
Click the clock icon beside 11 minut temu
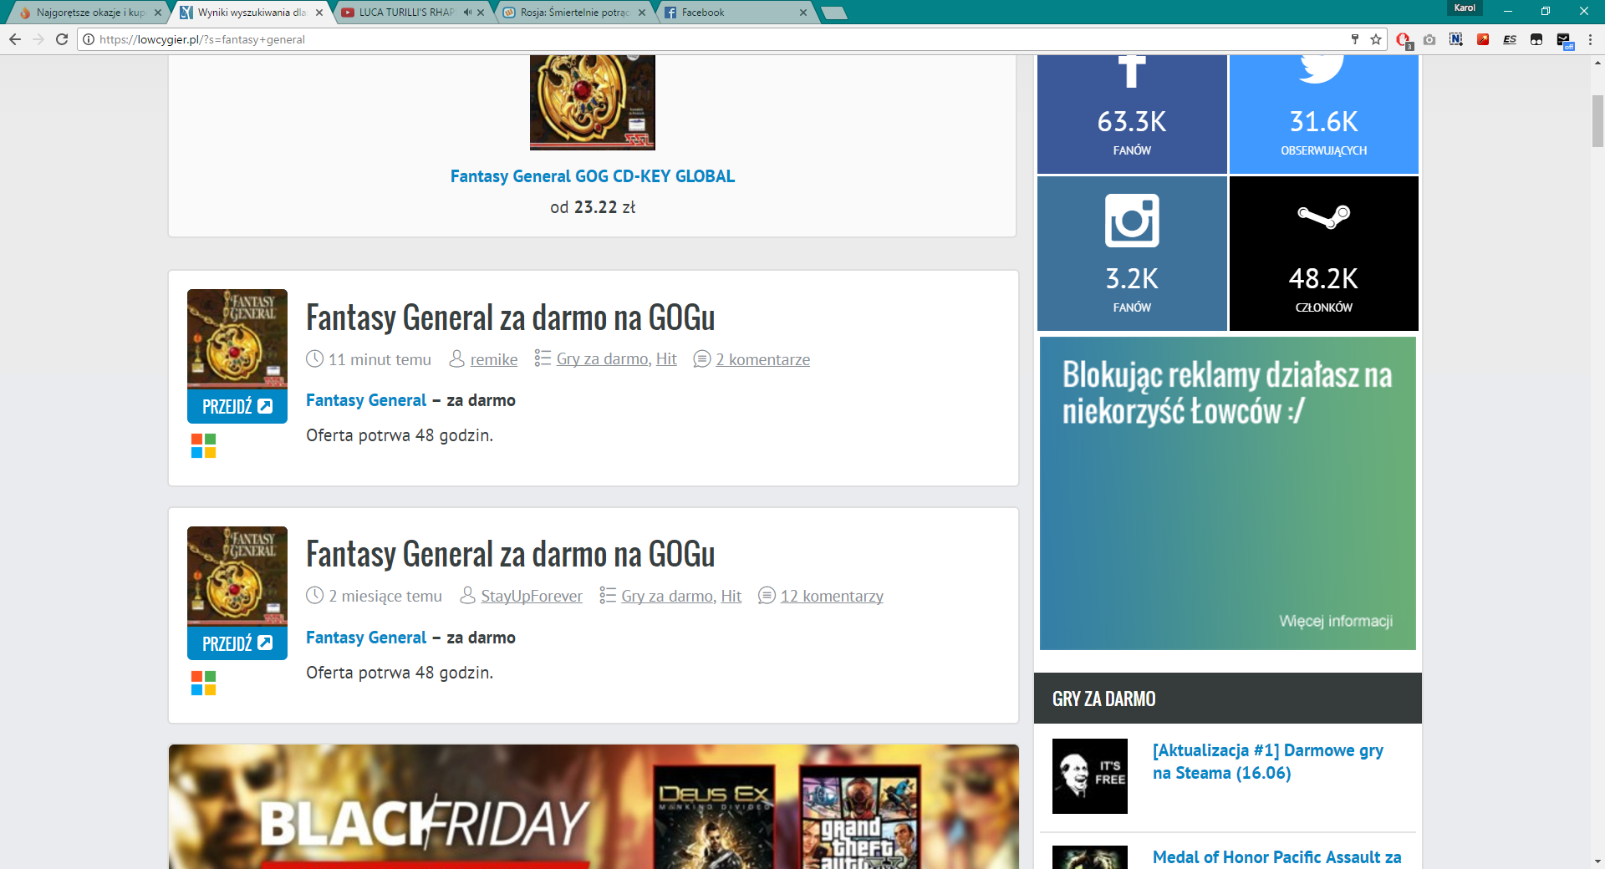[x=314, y=359]
